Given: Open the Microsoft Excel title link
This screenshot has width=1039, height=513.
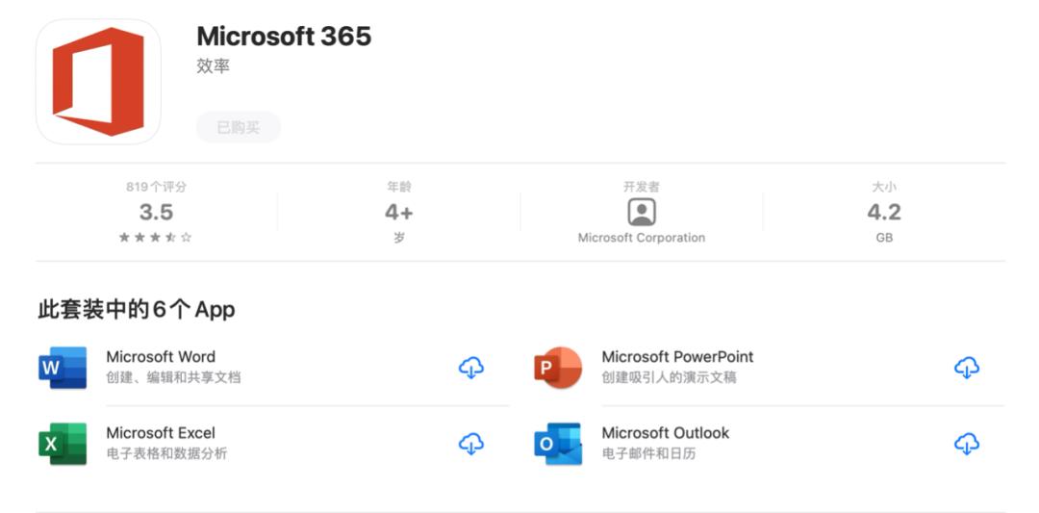Looking at the screenshot, I should 161,433.
